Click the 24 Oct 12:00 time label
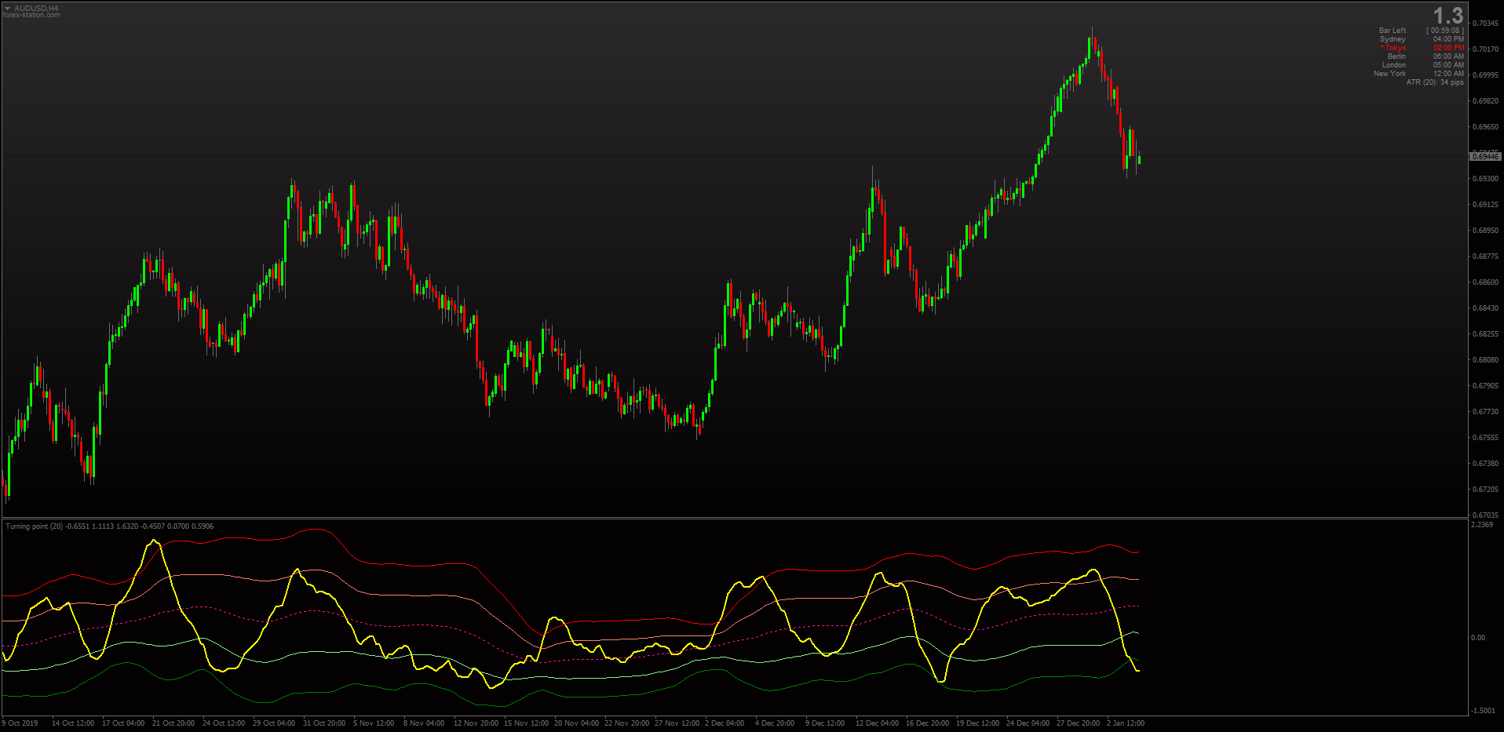The height and width of the screenshot is (732, 1504). 224,723
